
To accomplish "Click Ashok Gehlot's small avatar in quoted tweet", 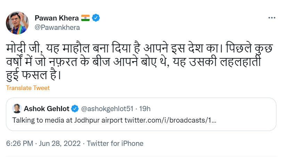I will click(x=17, y=108).
